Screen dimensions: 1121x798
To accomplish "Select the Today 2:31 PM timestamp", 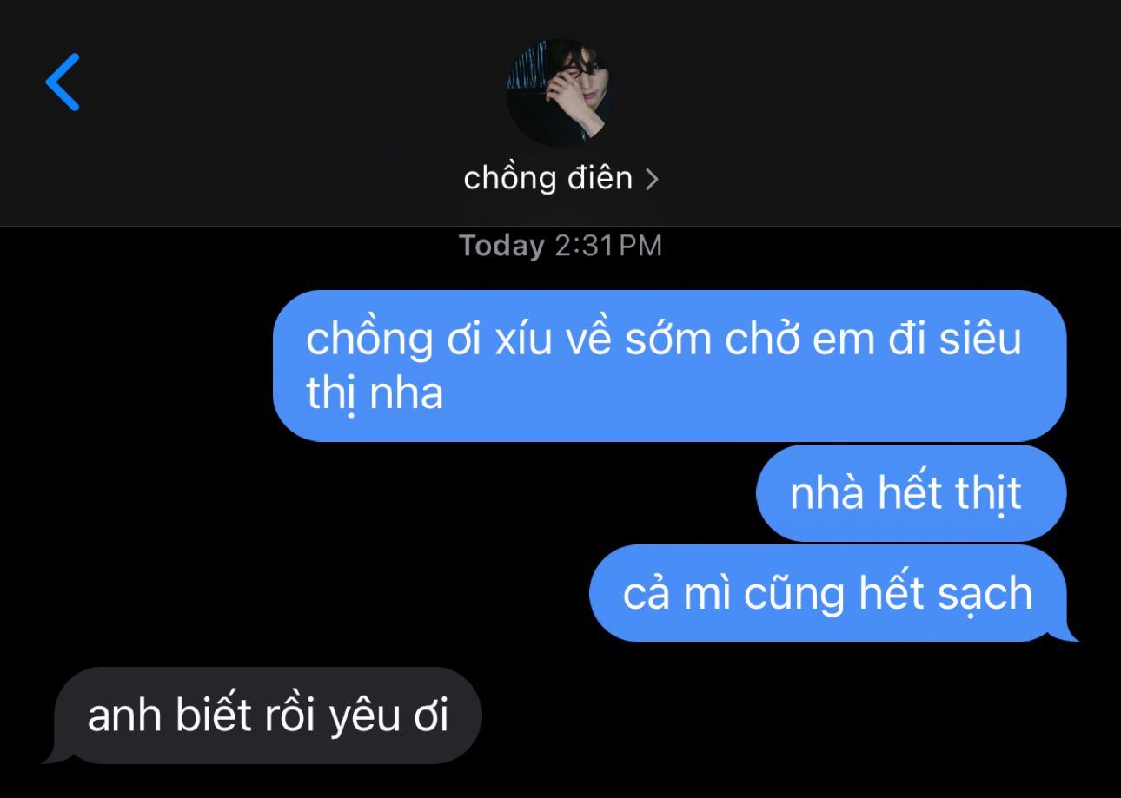I will coord(560,246).
